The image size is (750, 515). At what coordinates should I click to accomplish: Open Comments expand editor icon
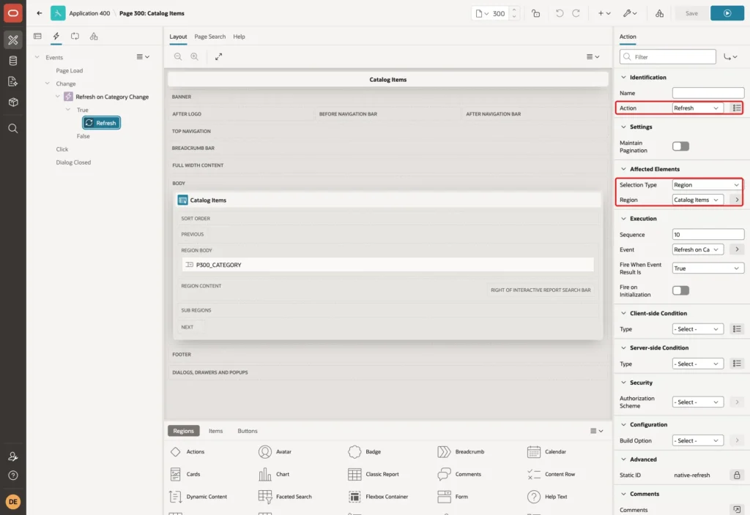pos(737,510)
